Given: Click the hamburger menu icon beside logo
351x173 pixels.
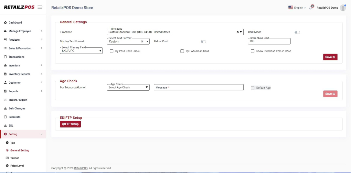Looking at the screenshot, I should (40, 7).
